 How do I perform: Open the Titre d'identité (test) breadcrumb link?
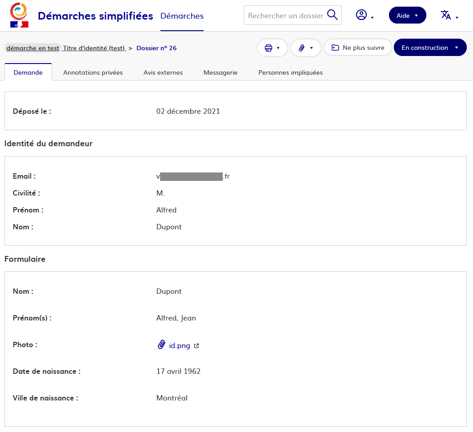94,48
